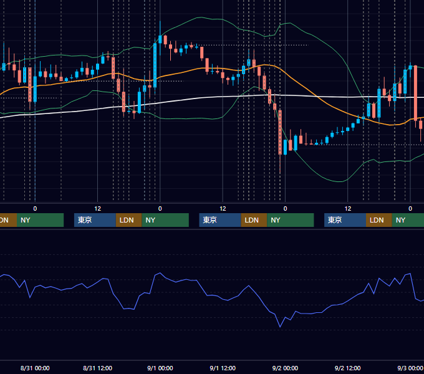Click the 9/1 00:00 date label
Viewport: 424px width, 374px height.
tap(160, 368)
